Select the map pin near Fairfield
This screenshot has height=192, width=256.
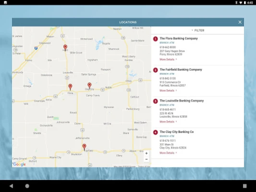pyautogui.click(x=84, y=147)
